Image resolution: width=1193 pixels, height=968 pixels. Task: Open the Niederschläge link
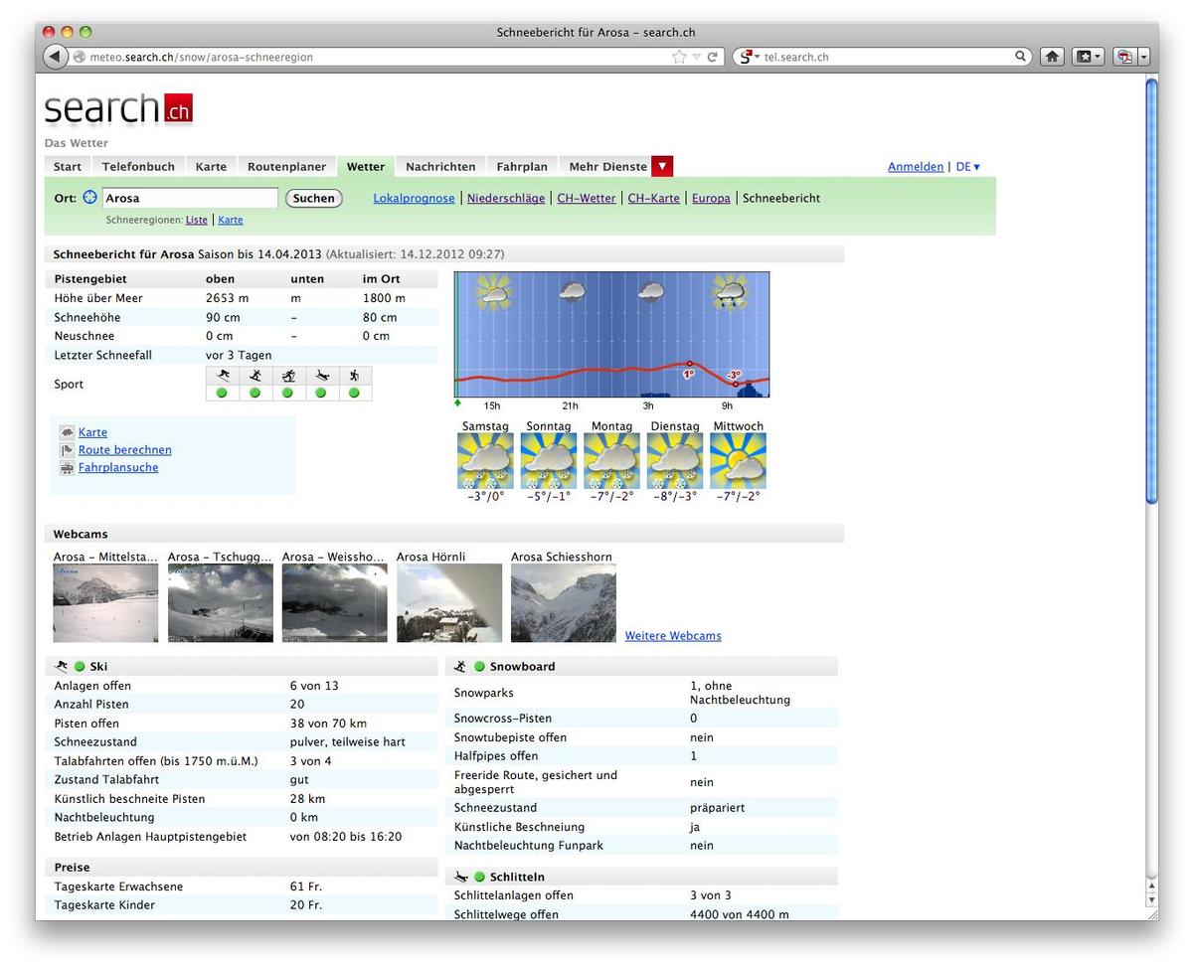pos(506,198)
